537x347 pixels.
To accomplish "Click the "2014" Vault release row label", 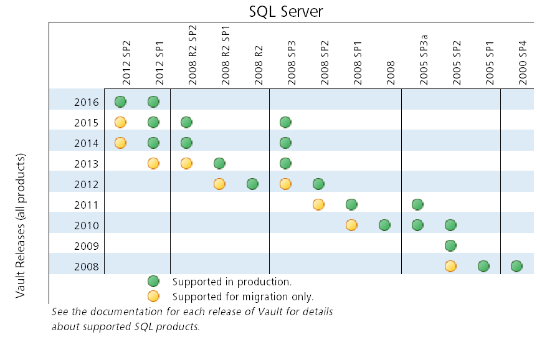I will [87, 143].
